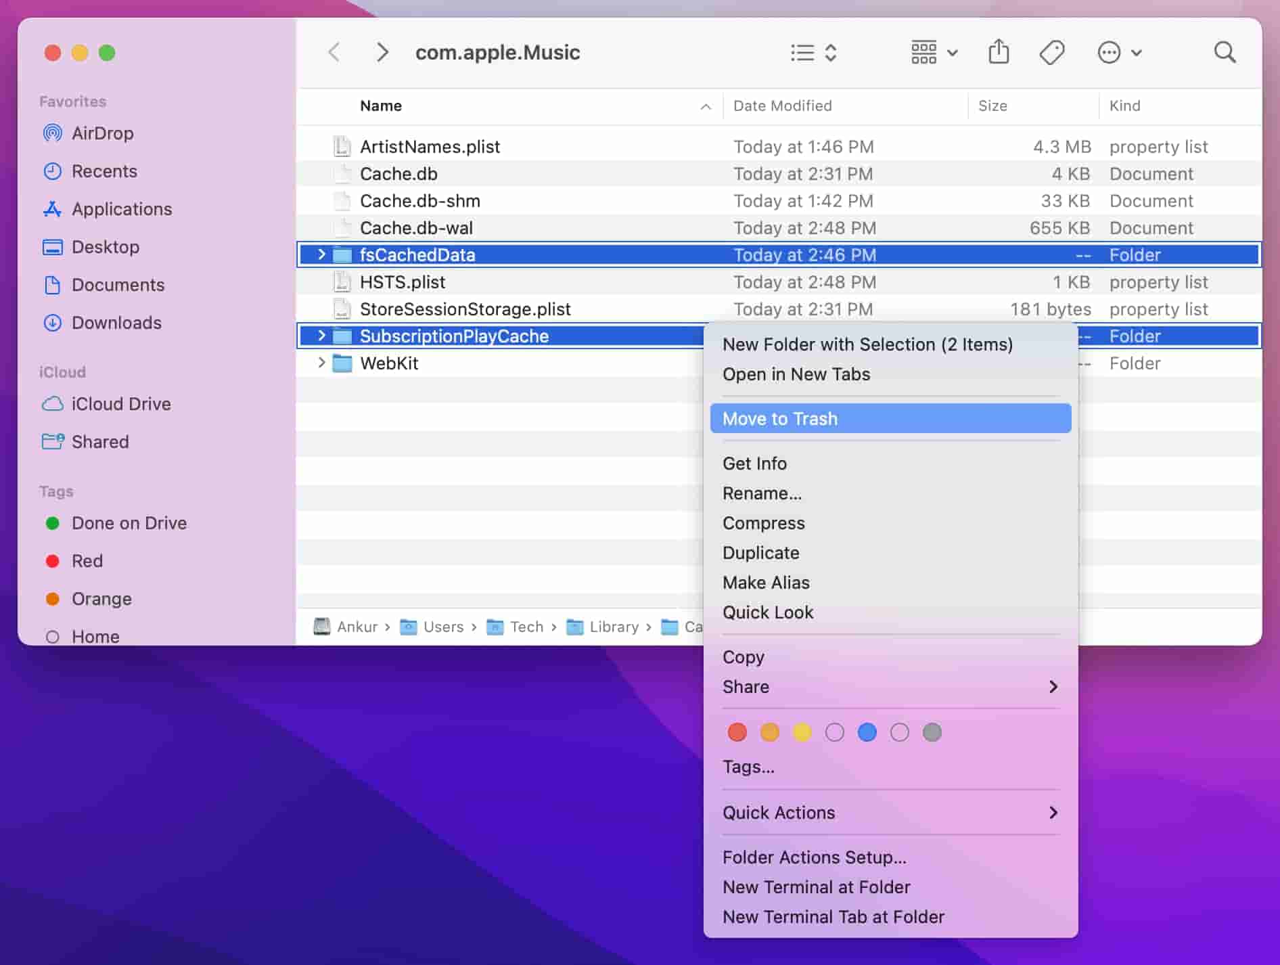Screen dimensions: 1280x965
Task: Select the Orange tag in sidebar
Action: [89, 599]
